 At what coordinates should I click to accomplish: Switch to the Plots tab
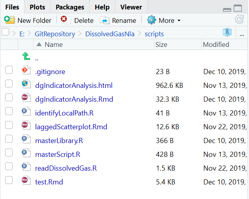pos(37,7)
